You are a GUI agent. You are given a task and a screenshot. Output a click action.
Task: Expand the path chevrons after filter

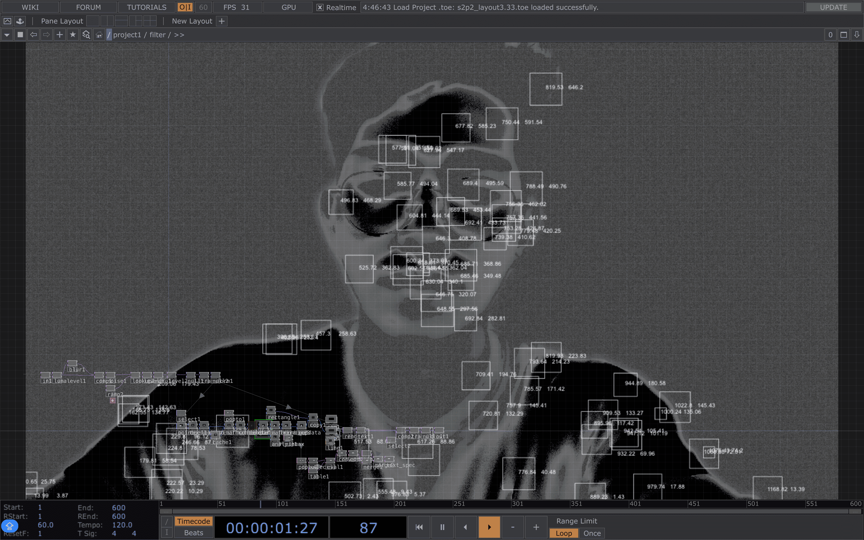(x=179, y=35)
